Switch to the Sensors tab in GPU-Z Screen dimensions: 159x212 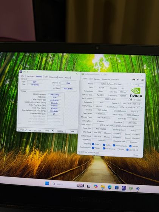pyautogui.click(x=97, y=79)
